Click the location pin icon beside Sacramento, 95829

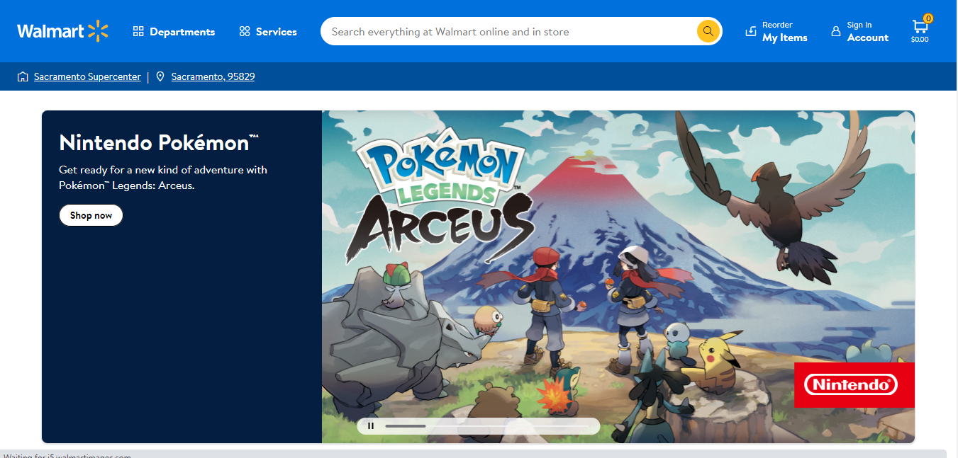pyautogui.click(x=160, y=76)
